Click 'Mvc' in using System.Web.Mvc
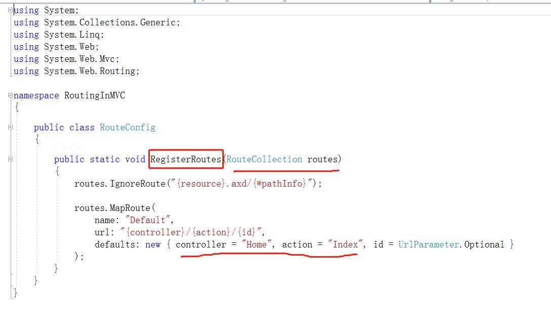This screenshot has width=551, height=317. tap(107, 59)
